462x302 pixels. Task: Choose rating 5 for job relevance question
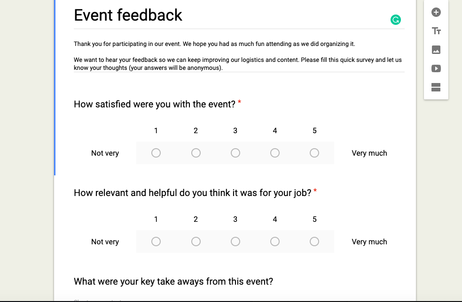coord(314,242)
